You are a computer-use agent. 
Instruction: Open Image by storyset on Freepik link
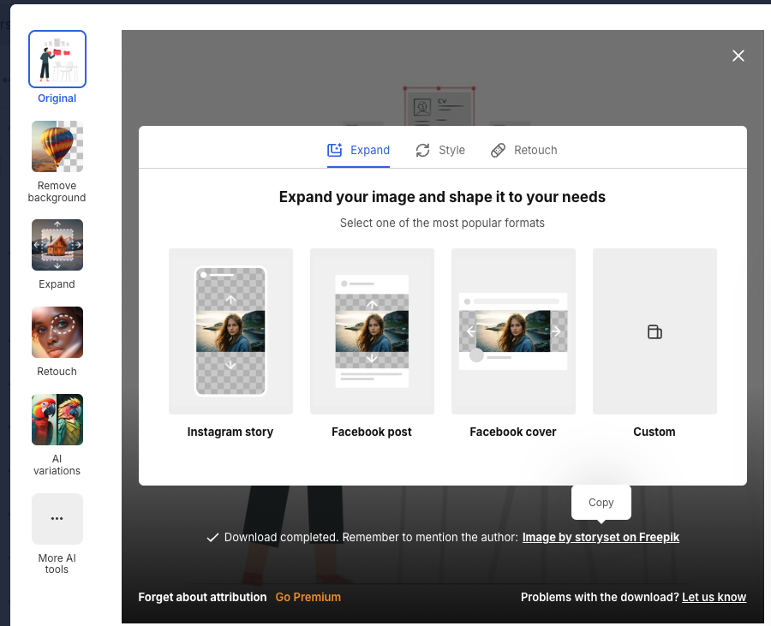tap(601, 537)
